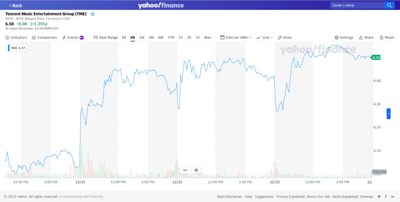Star TME to add to watchlist
Image resolution: width=400 pixels, height=202 pixels.
93,14
